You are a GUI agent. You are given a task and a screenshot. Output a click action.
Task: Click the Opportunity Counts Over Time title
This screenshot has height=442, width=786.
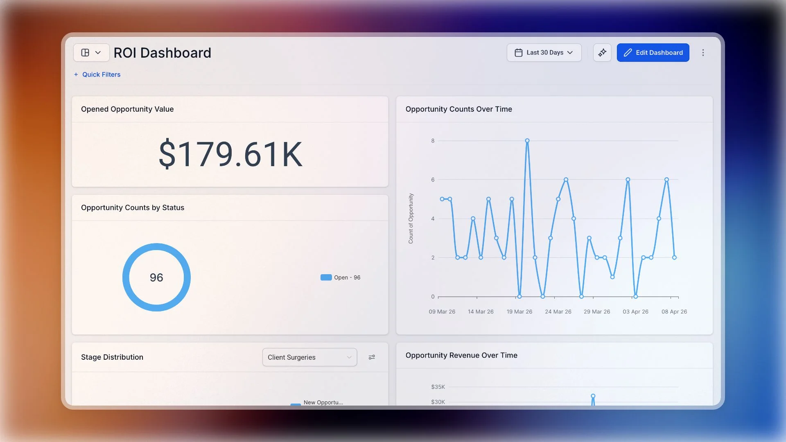tap(458, 109)
